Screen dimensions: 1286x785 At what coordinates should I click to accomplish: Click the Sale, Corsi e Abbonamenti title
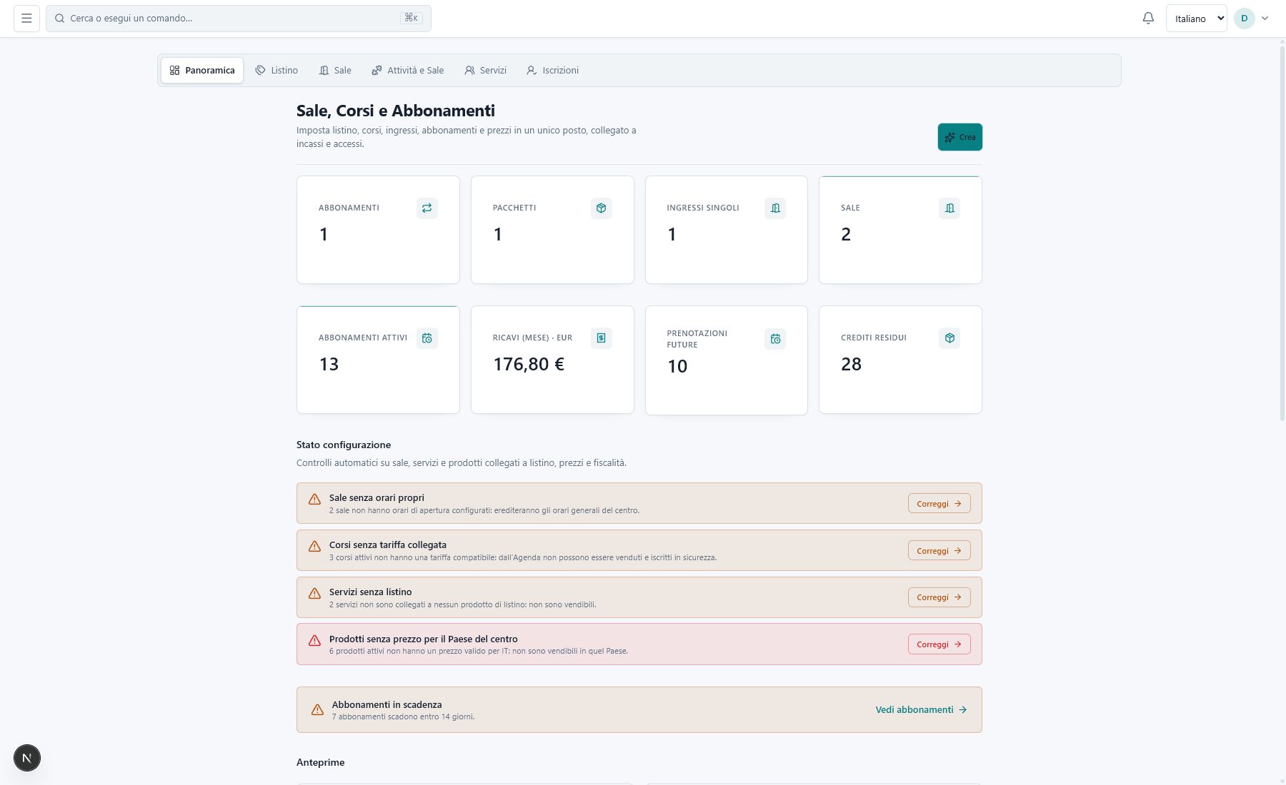point(396,111)
